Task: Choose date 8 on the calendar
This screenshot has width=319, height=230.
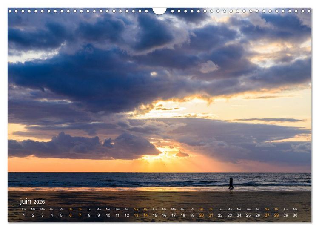Action: pos(89,216)
